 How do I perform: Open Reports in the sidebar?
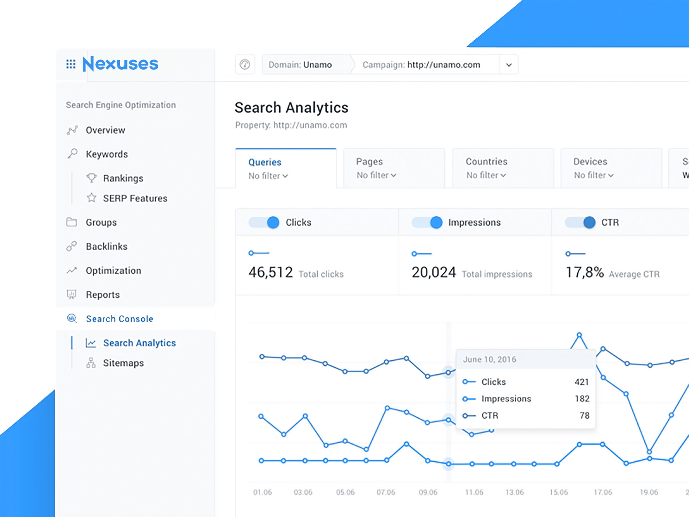103,295
